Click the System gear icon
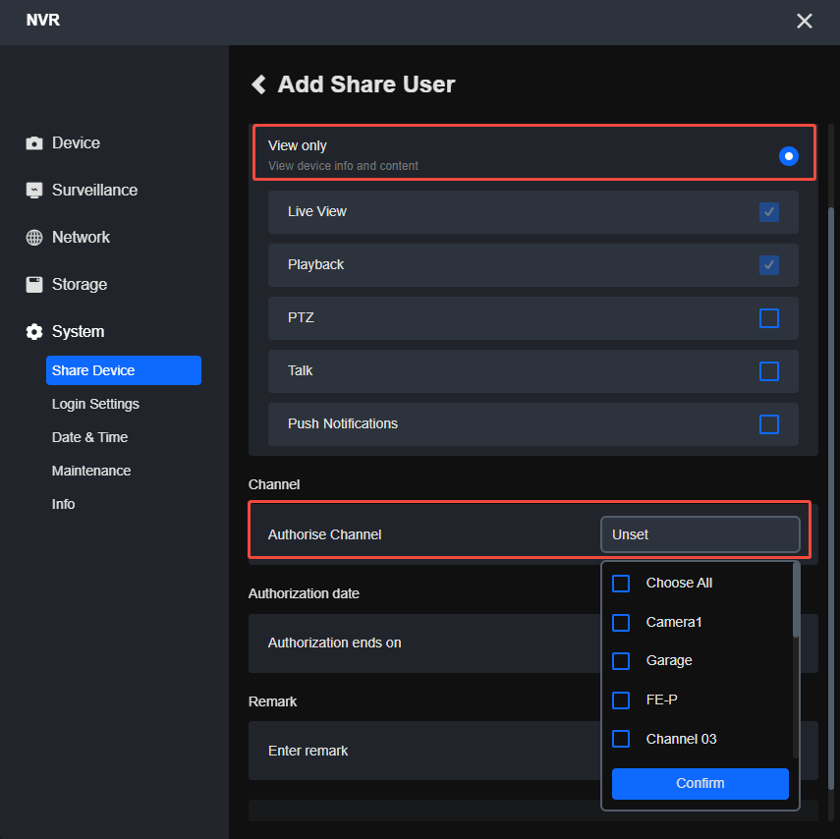This screenshot has height=839, width=840. pyautogui.click(x=34, y=332)
